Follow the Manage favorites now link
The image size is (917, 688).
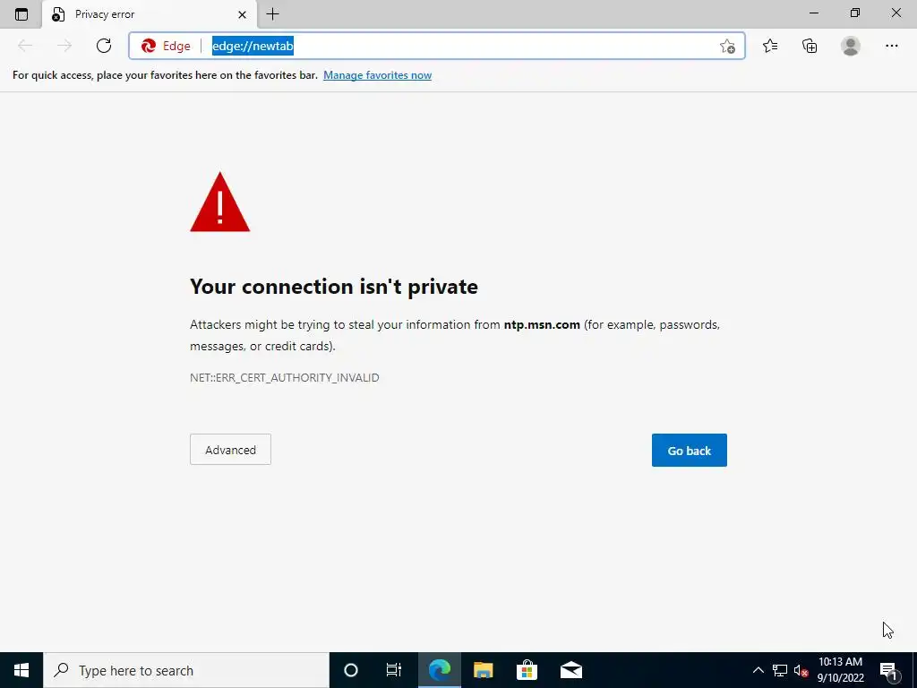[x=377, y=75]
